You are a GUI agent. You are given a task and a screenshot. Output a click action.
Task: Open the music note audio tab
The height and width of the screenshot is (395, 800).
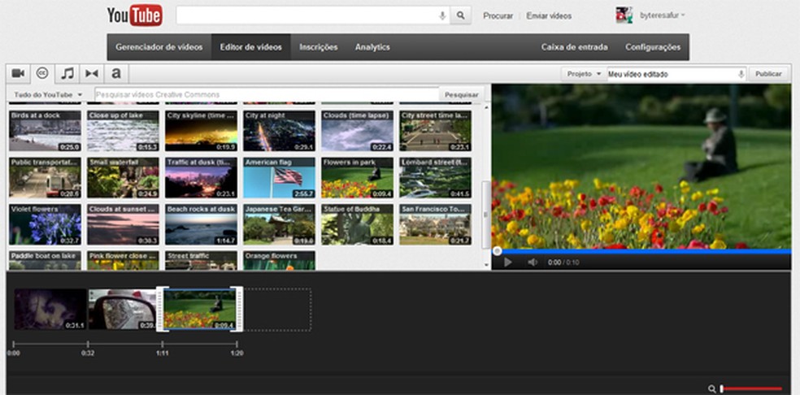point(67,73)
